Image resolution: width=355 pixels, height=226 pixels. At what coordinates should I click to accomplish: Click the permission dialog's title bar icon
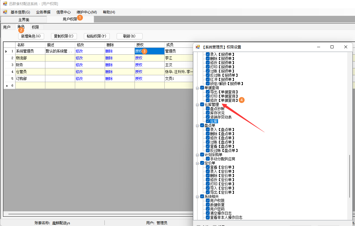pyautogui.click(x=198, y=47)
